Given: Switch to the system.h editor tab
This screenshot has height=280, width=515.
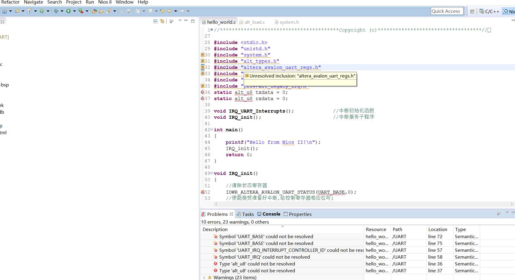Looking at the screenshot, I should pyautogui.click(x=287, y=22).
